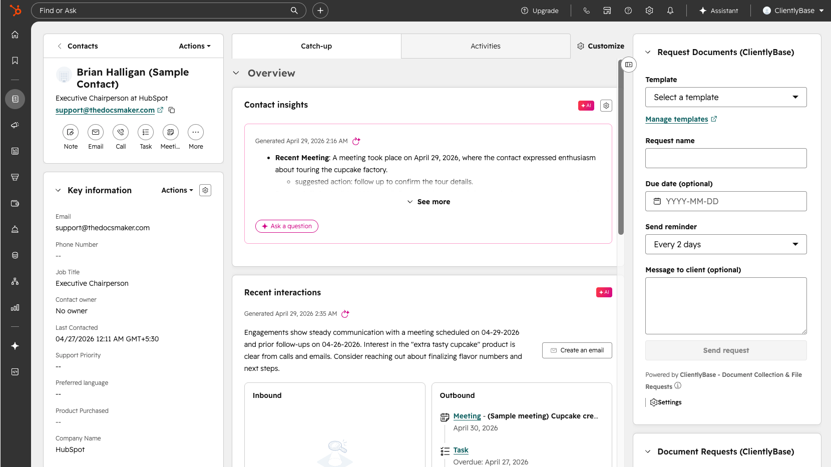Click the More actions ellipsis icon
The height and width of the screenshot is (467, 831).
pos(196,132)
